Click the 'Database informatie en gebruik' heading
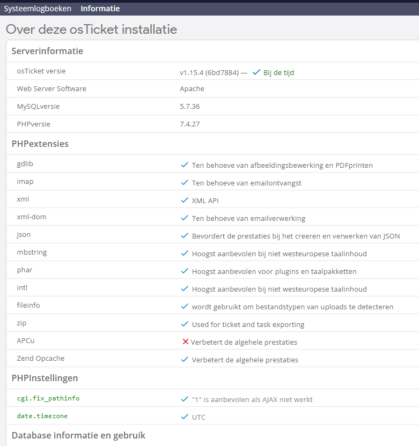 tap(78, 435)
